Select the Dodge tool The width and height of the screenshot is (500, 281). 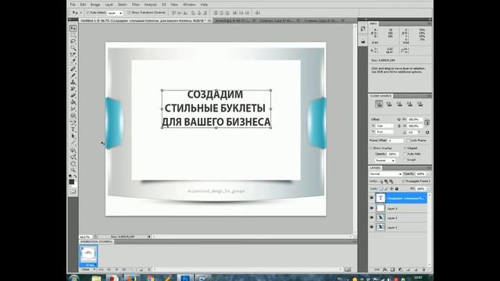[x=73, y=115]
